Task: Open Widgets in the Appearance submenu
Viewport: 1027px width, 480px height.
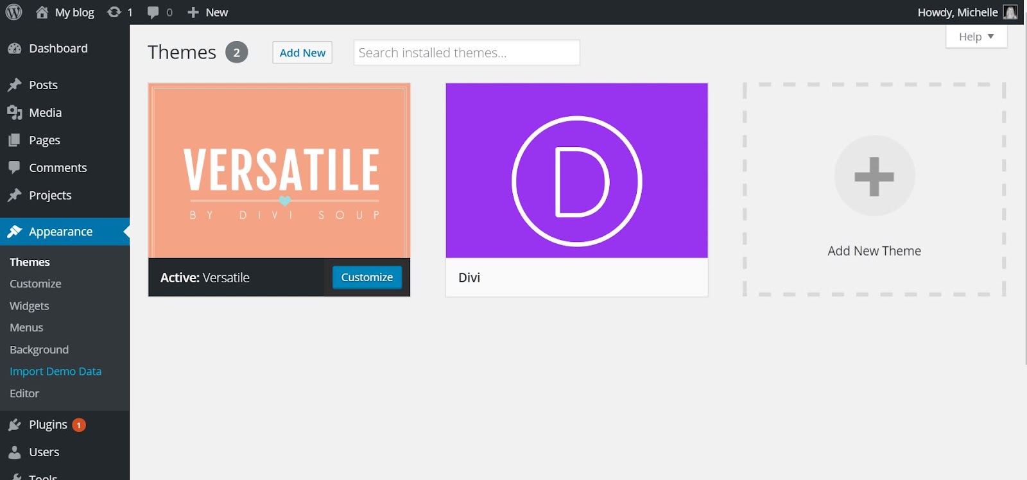Action: tap(30, 305)
